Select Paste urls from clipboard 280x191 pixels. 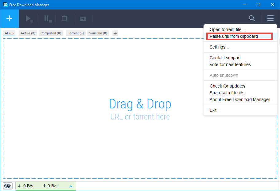click(x=240, y=36)
